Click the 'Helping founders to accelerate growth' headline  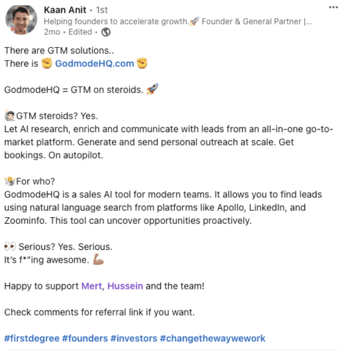point(115,21)
